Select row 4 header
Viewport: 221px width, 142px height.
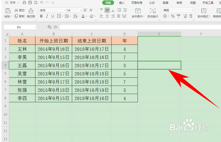point(5,65)
